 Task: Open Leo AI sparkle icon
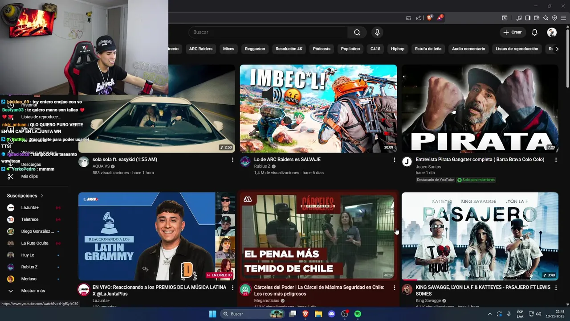[546, 18]
